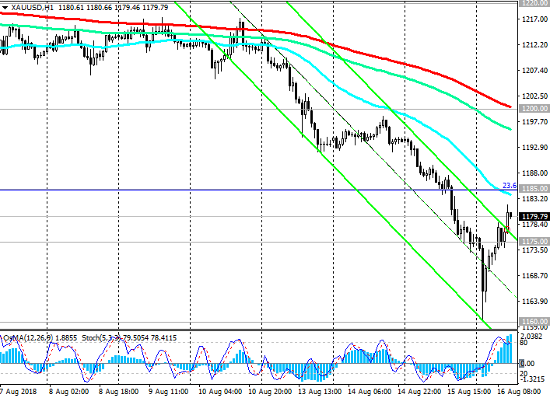Click the 1160.00 level label on the price axis
The height and width of the screenshot is (398, 550).
pos(534,321)
